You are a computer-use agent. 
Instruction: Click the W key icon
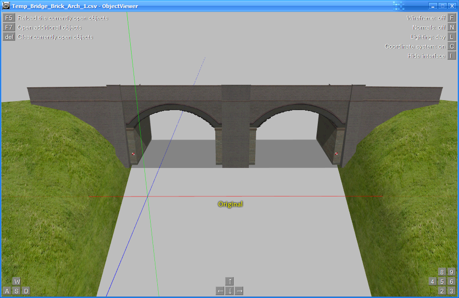point(17,281)
